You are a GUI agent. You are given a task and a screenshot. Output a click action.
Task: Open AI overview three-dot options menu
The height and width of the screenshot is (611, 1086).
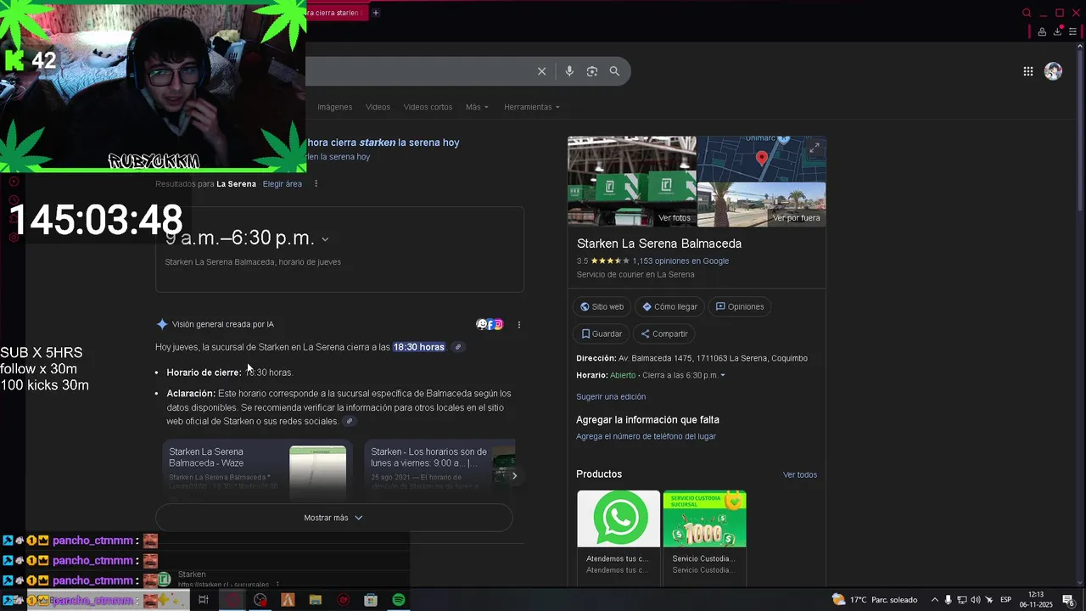click(x=519, y=324)
